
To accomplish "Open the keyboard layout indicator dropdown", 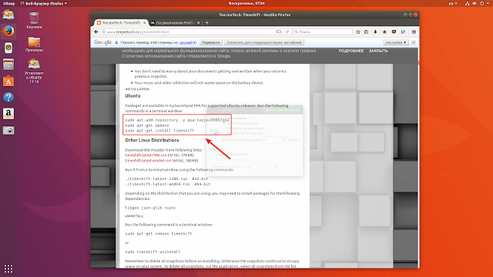I will click(x=453, y=3).
